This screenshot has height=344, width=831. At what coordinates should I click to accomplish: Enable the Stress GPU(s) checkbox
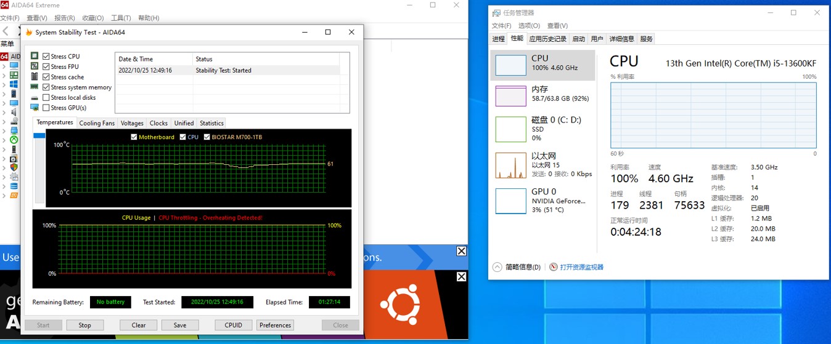(46, 108)
